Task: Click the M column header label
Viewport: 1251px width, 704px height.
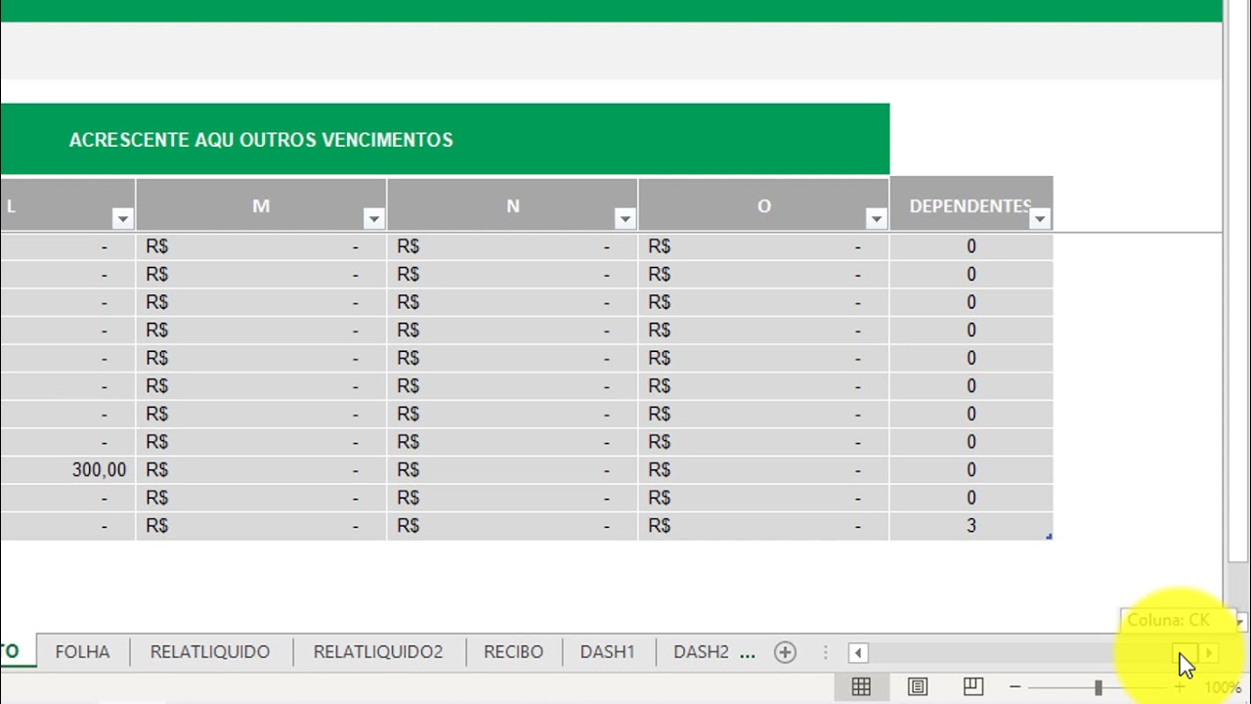Action: [261, 205]
